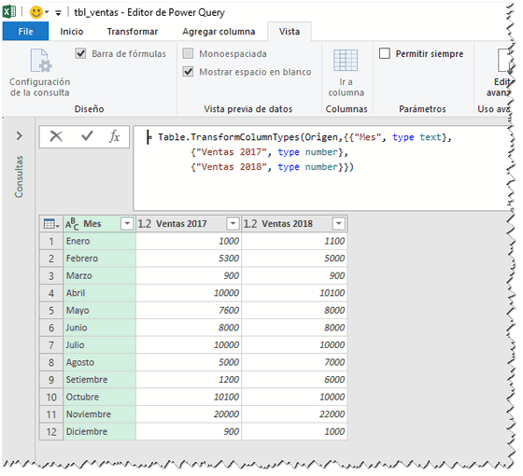Open the Ventas 2017 filter dropdown
The width and height of the screenshot is (523, 476).
coord(233,223)
